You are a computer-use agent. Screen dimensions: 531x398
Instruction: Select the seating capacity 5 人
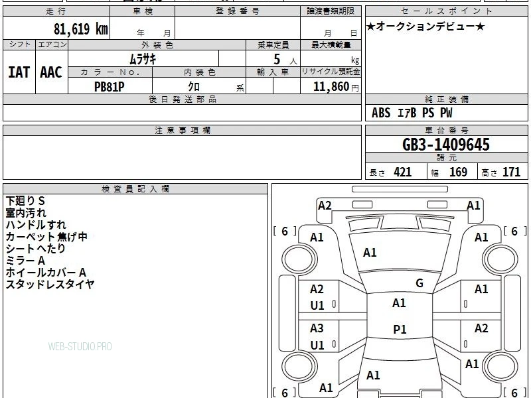point(285,60)
